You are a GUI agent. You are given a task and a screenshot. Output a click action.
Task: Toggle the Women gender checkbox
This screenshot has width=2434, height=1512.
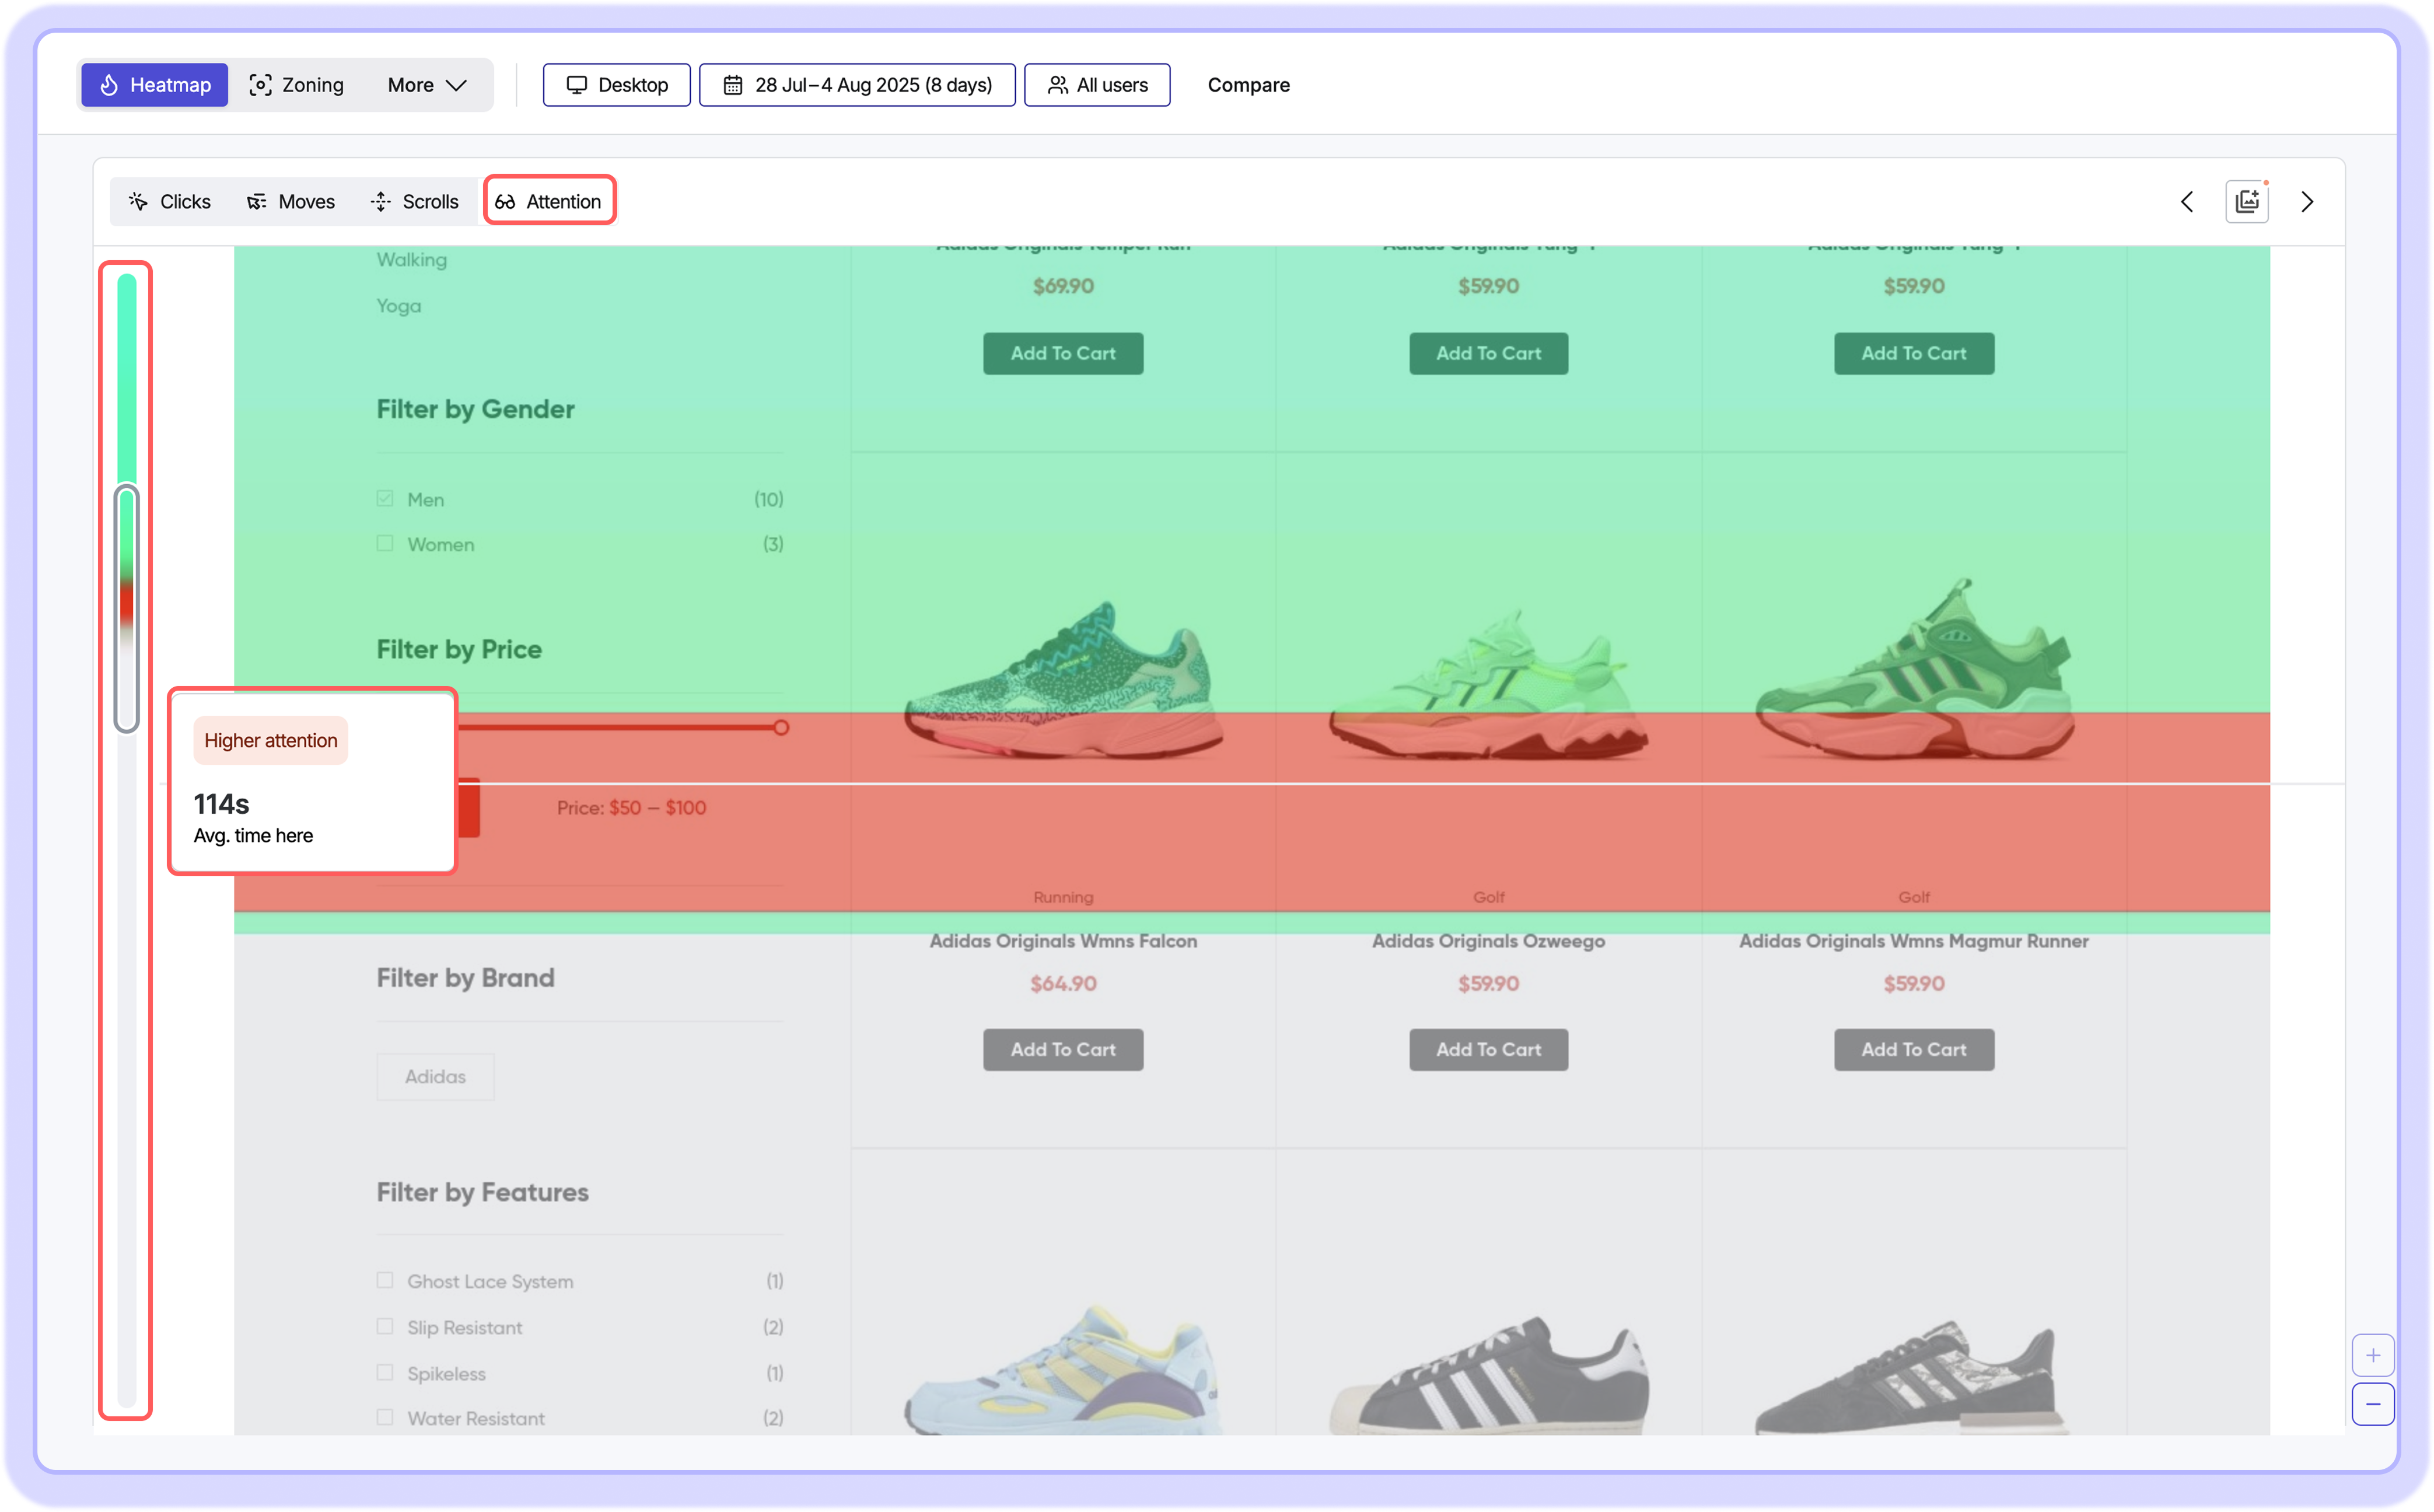pos(385,543)
